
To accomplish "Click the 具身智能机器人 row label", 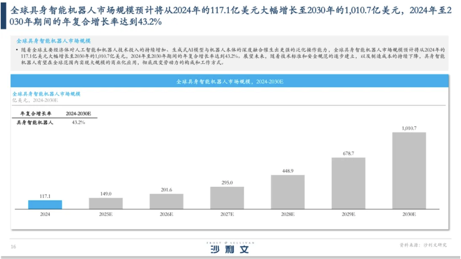I will (x=35, y=123).
